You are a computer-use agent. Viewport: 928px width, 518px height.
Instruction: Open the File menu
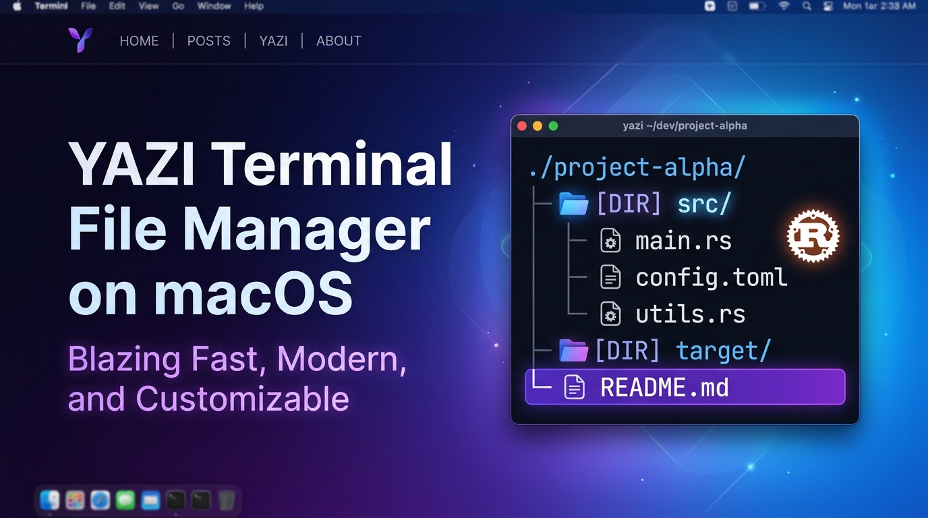(88, 6)
